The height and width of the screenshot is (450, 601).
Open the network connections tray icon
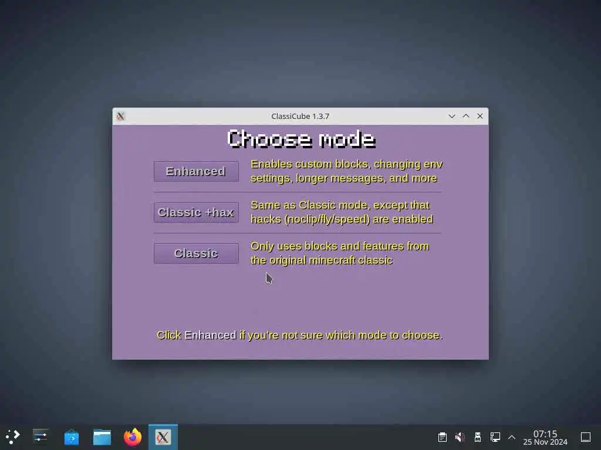coord(495,437)
